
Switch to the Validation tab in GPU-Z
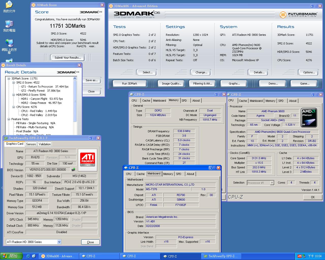point(45,144)
